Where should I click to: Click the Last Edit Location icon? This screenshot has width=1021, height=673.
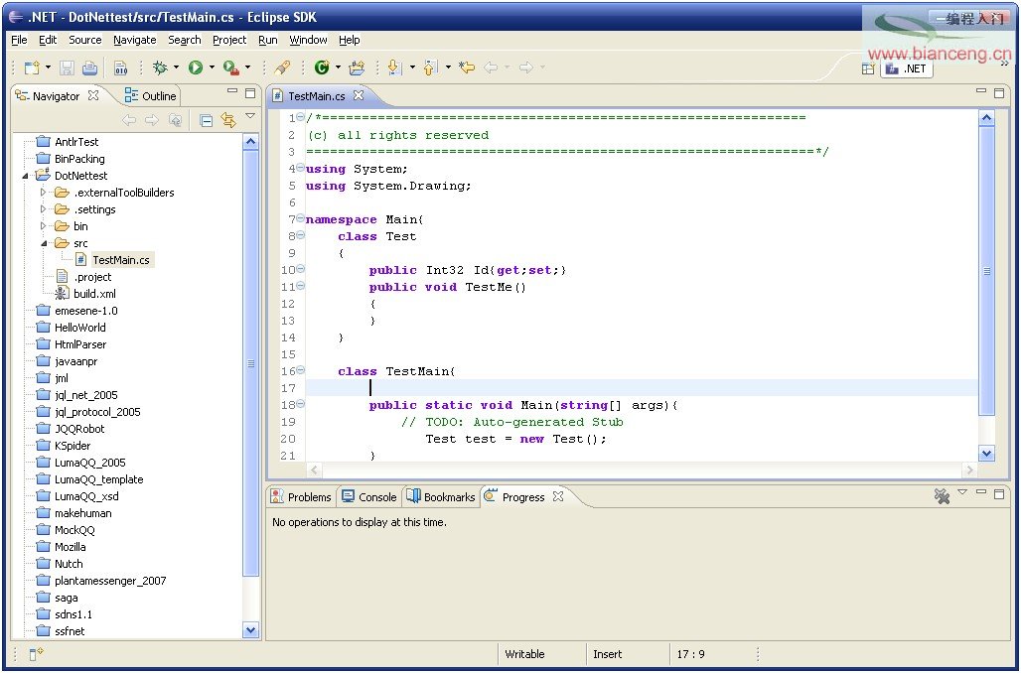point(466,67)
